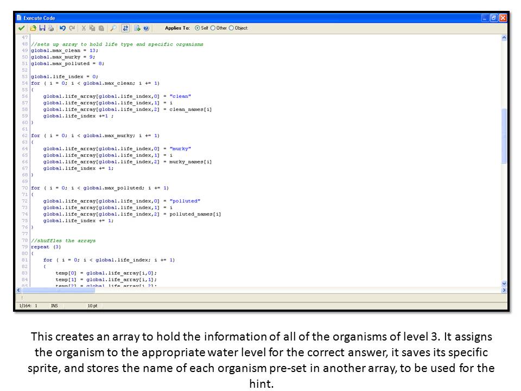Save the code using the floppy disk icon
The height and width of the screenshot is (391, 521).
[42, 28]
